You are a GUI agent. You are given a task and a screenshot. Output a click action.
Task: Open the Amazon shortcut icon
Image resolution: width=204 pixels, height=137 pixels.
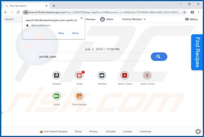(56, 75)
